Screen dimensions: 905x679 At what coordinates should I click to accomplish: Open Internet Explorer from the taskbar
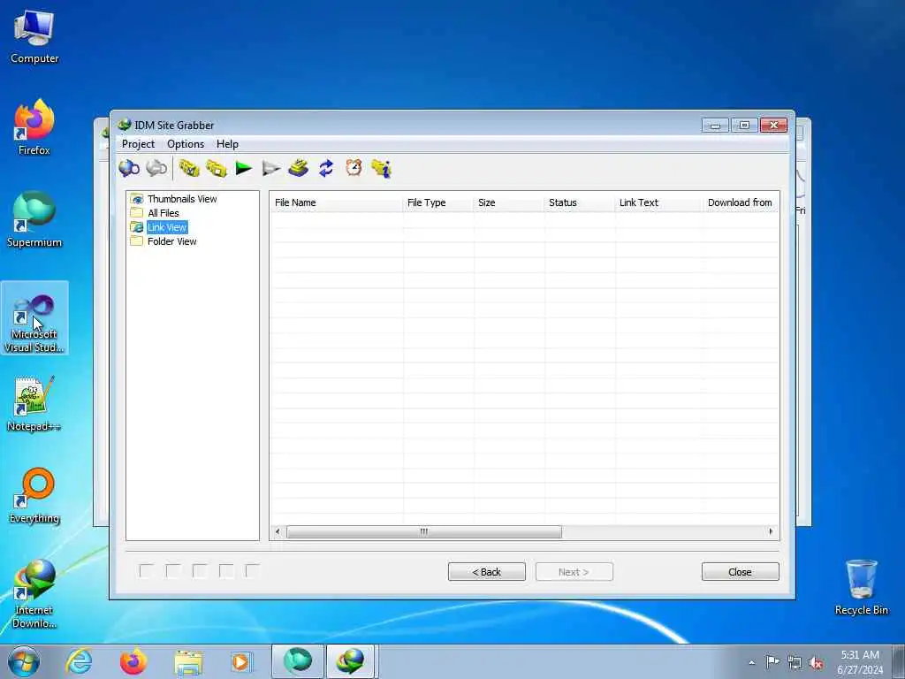pos(79,661)
